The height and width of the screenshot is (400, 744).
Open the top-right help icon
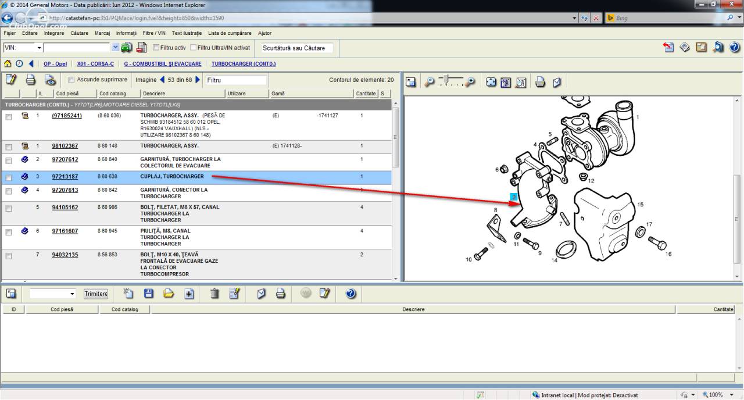pos(735,48)
